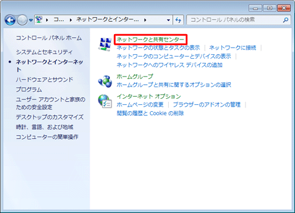
Task: Open ネットワークのコンピューターとデバイスの表示
Action: (173, 56)
